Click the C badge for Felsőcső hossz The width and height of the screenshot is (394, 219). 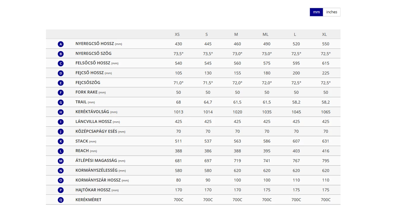(x=61, y=63)
